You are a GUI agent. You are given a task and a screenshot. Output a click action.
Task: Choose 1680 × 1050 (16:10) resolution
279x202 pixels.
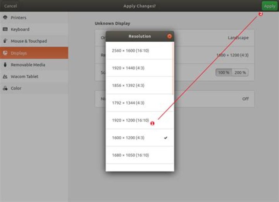(x=139, y=155)
